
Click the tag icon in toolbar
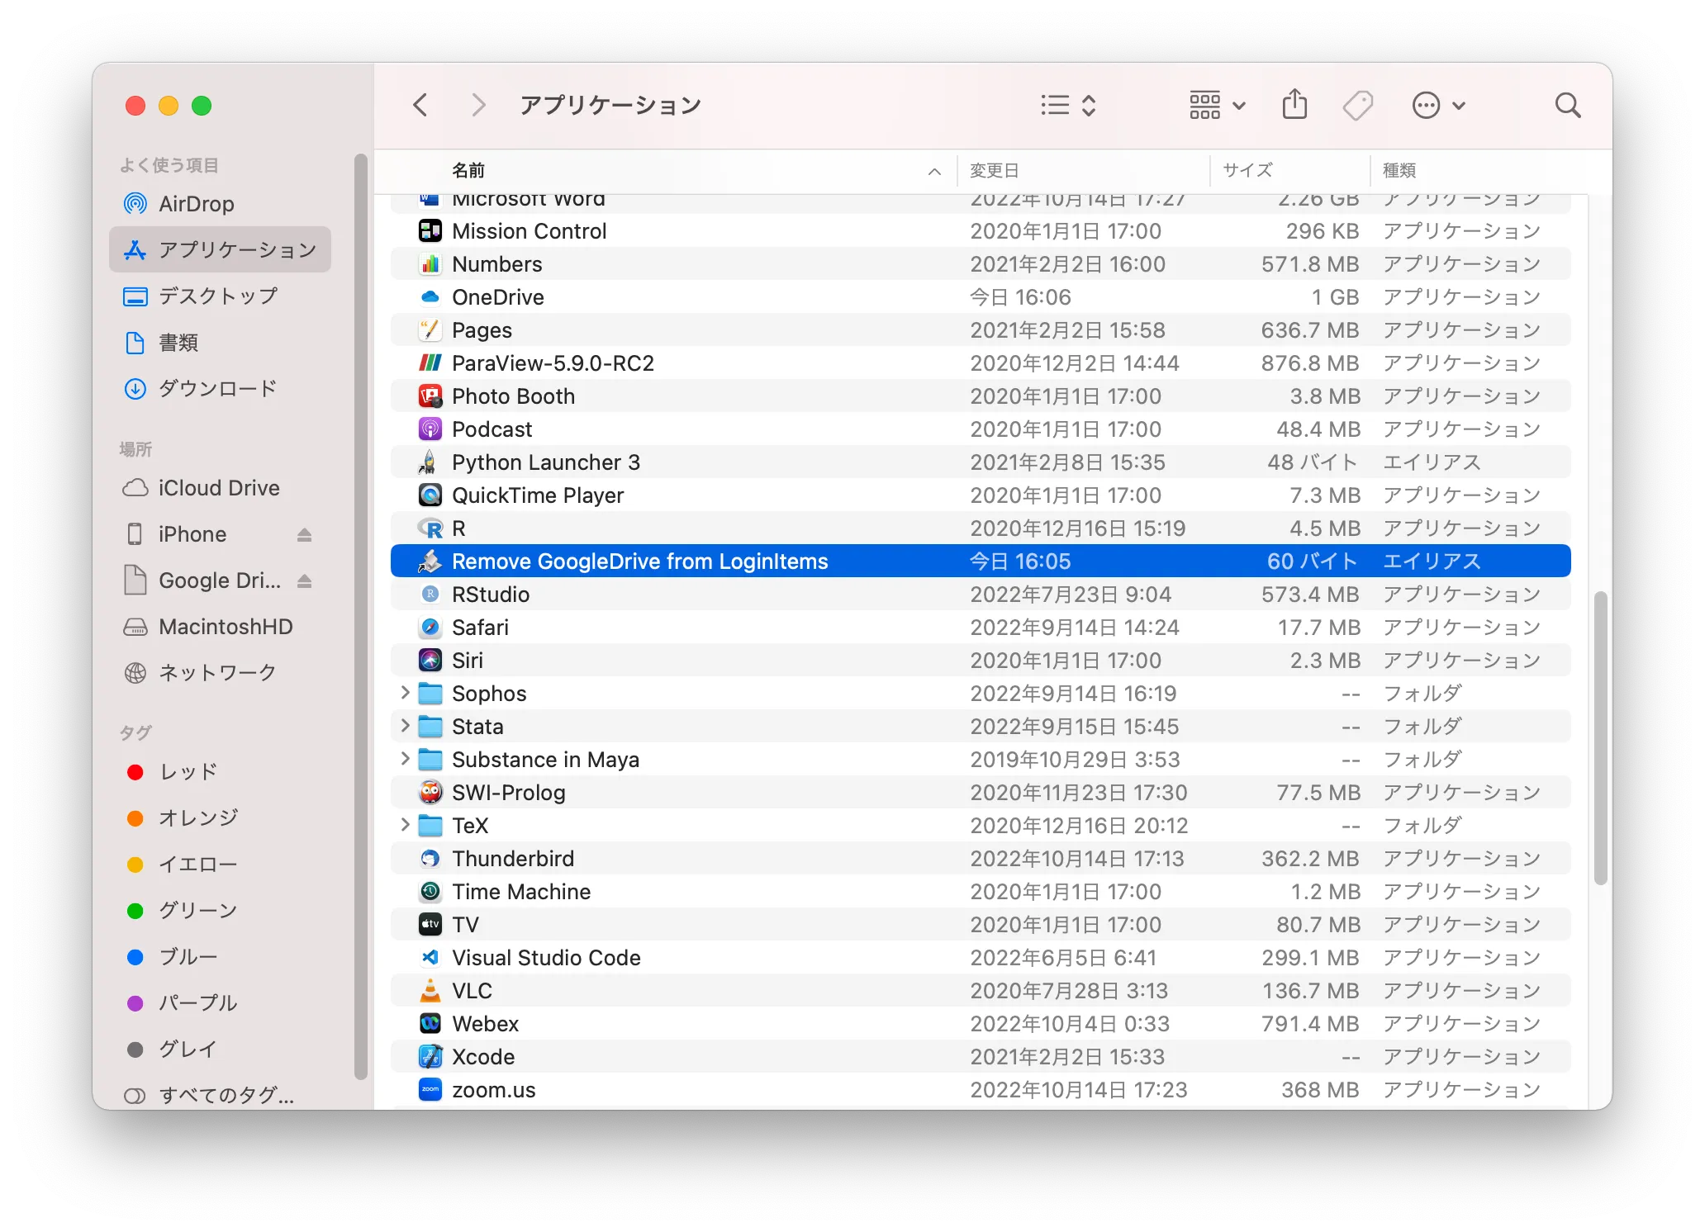click(1357, 105)
